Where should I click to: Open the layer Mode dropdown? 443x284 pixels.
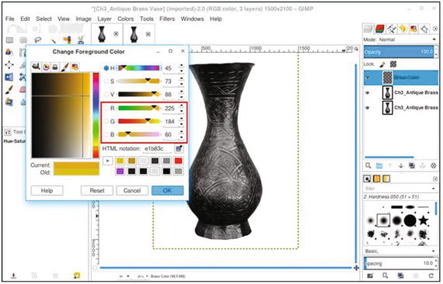408,40
